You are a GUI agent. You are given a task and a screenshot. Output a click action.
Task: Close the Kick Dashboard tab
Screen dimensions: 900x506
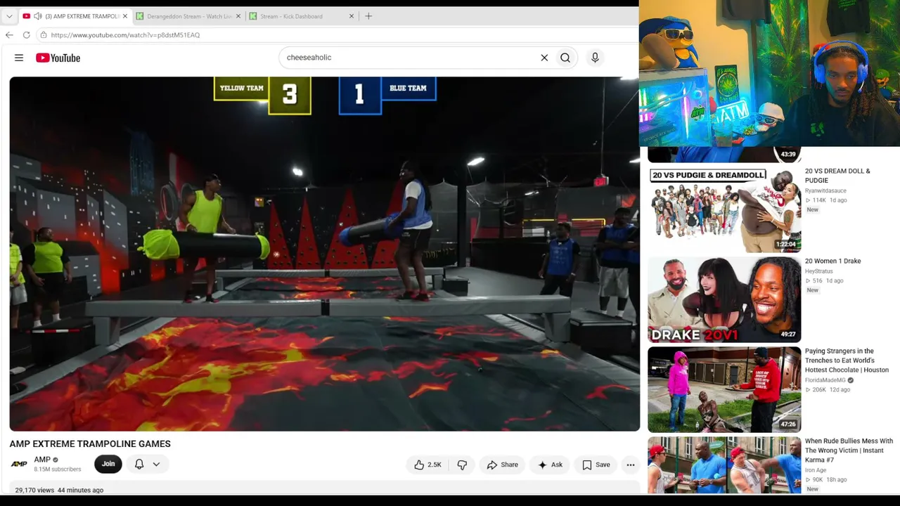[x=352, y=16]
